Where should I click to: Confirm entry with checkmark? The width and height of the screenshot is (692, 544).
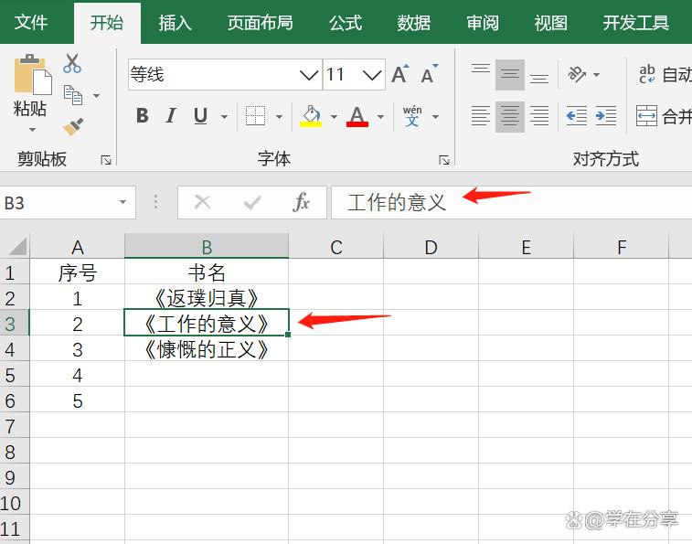(x=252, y=203)
